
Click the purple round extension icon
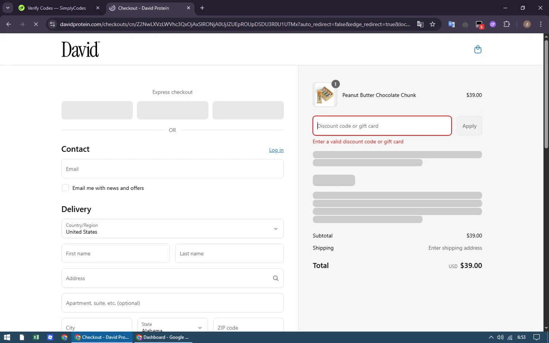[493, 24]
